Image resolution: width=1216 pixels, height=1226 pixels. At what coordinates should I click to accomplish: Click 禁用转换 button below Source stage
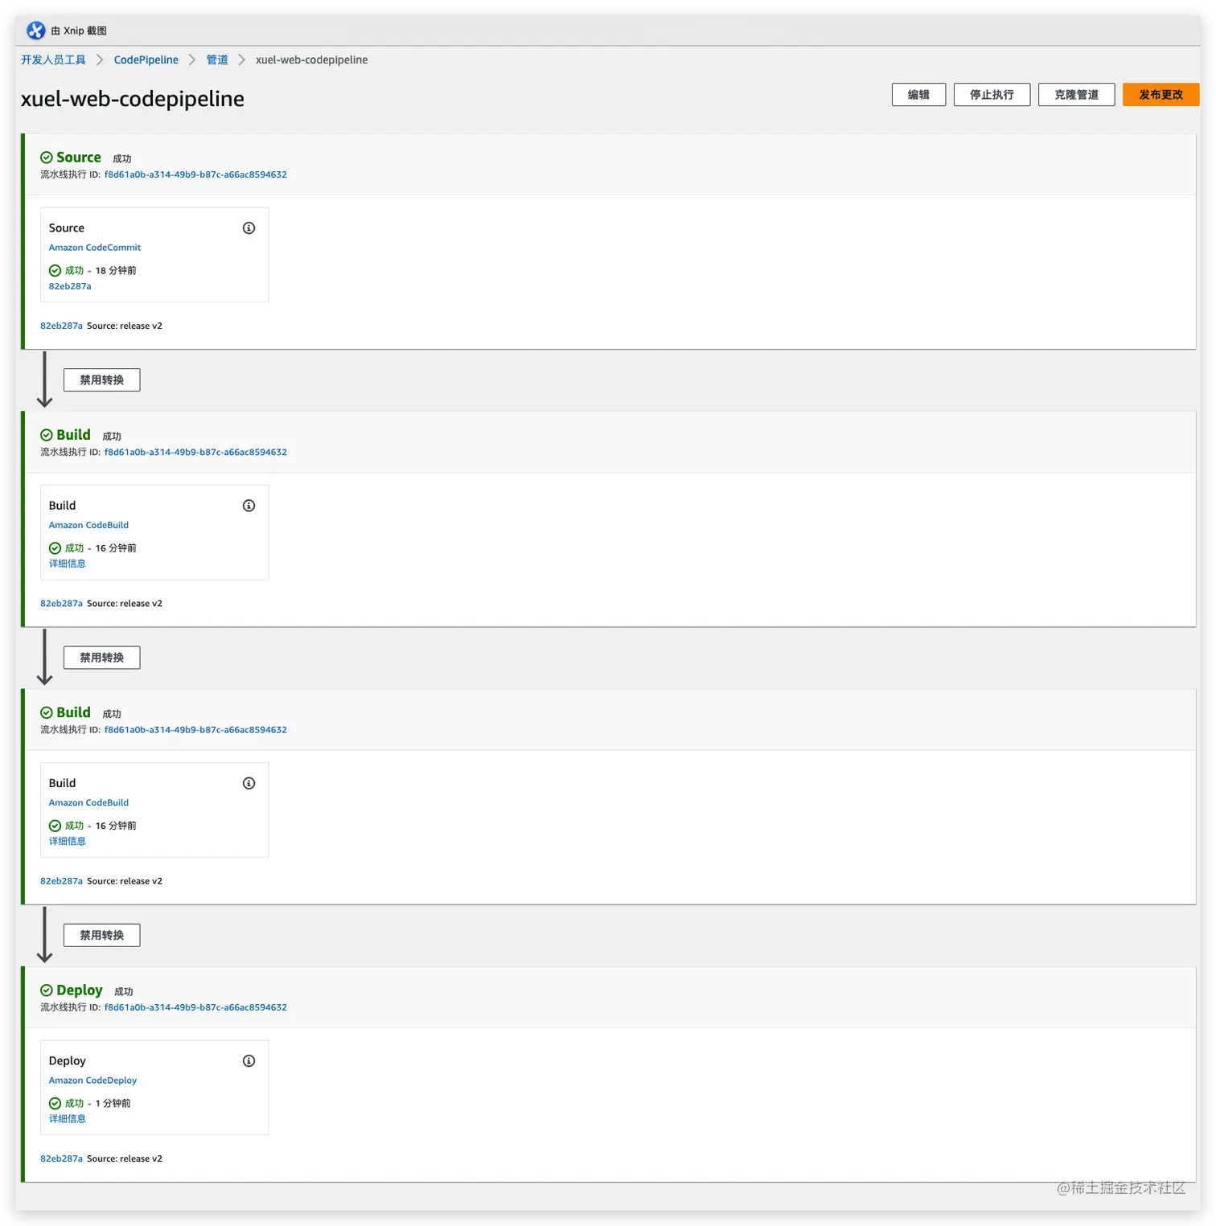pyautogui.click(x=102, y=380)
